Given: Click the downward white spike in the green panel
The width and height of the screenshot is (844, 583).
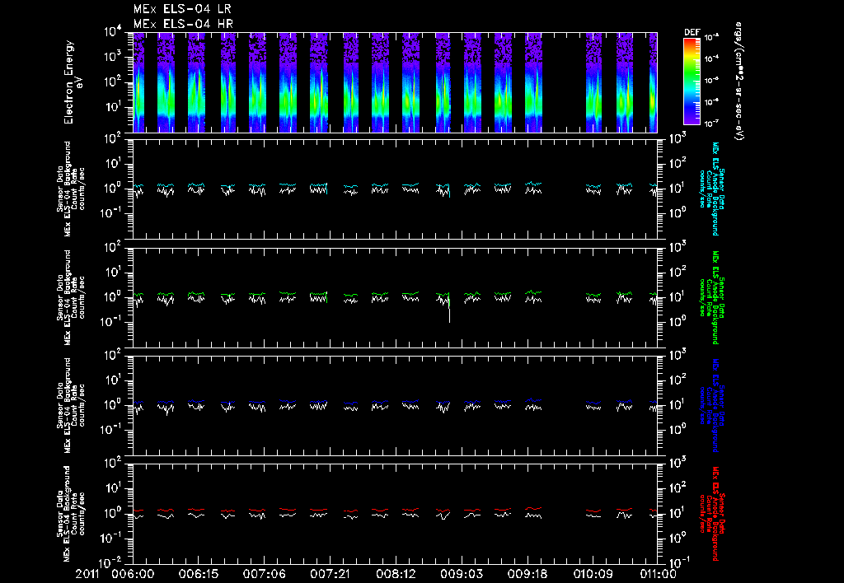Looking at the screenshot, I should point(449,310).
